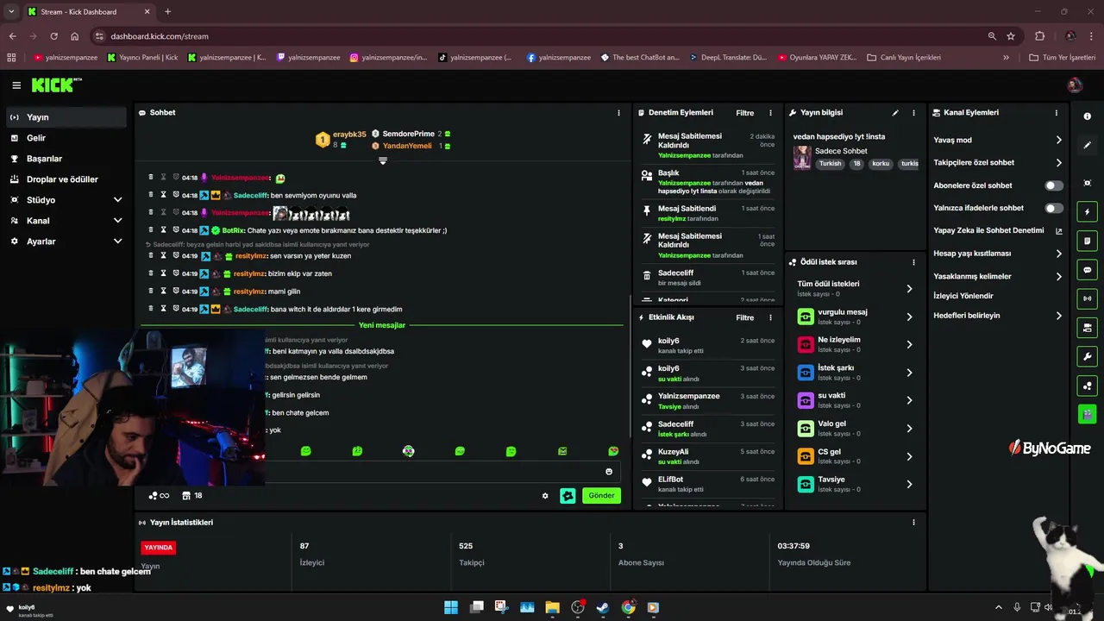Switch to the Stream - Kick Dashboard browser tab
This screenshot has height=621, width=1104.
(x=88, y=11)
